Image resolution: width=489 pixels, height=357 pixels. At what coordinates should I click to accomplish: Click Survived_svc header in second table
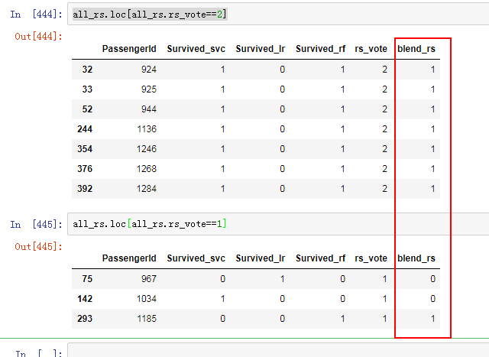pyautogui.click(x=196, y=258)
